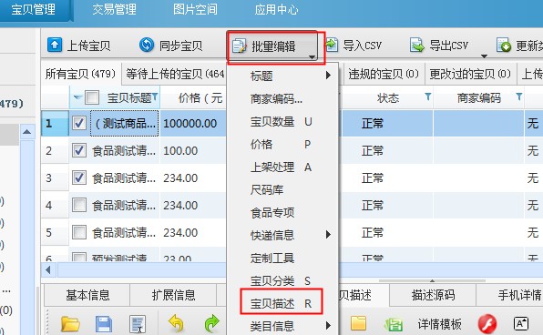The width and height of the screenshot is (543, 335).
Task: Select 定制工具 menu item
Action: (x=282, y=258)
